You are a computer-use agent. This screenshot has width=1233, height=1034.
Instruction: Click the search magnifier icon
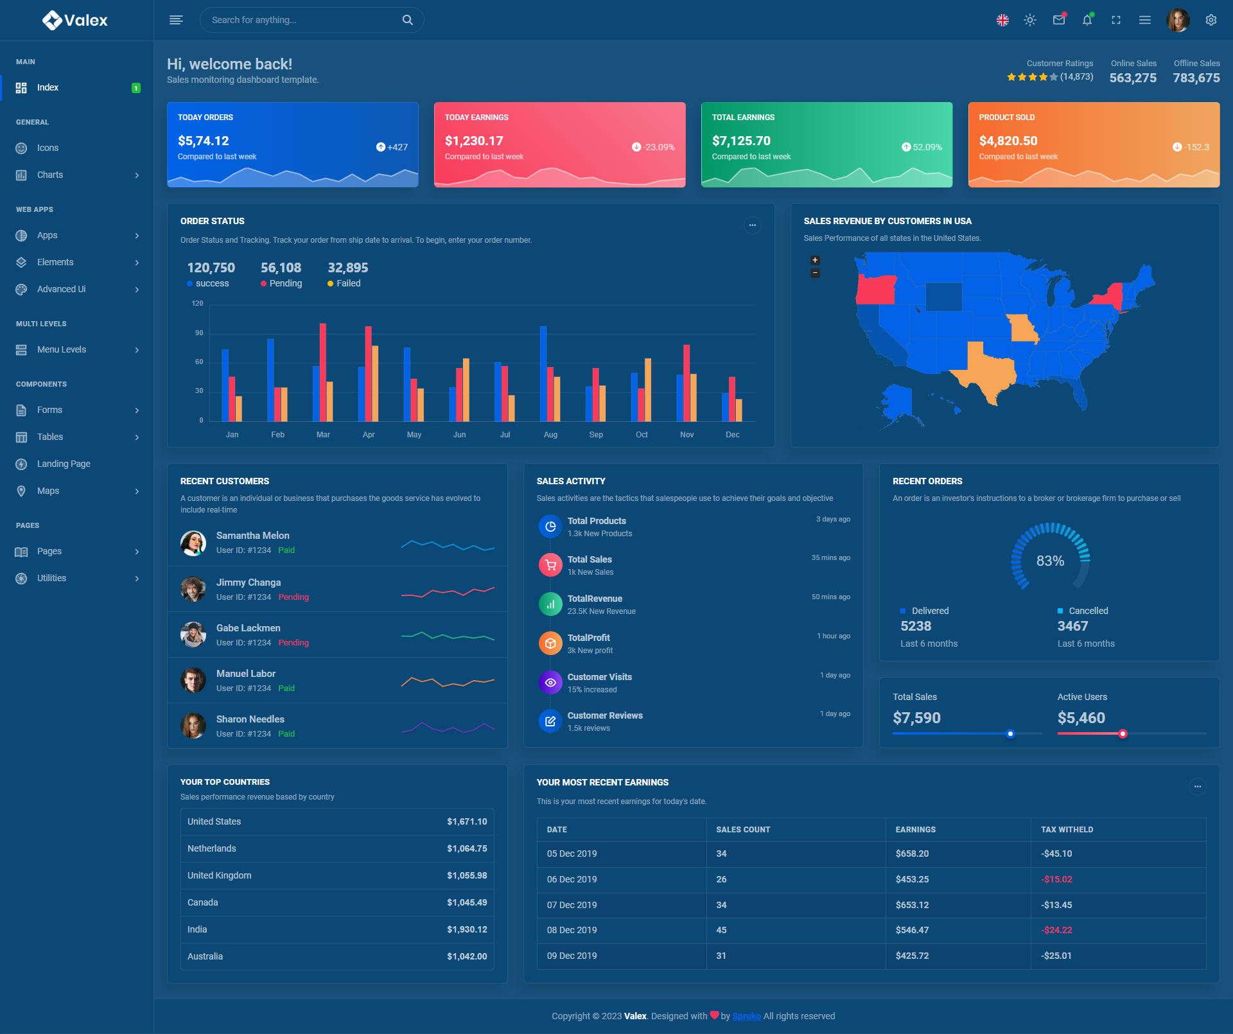[408, 20]
